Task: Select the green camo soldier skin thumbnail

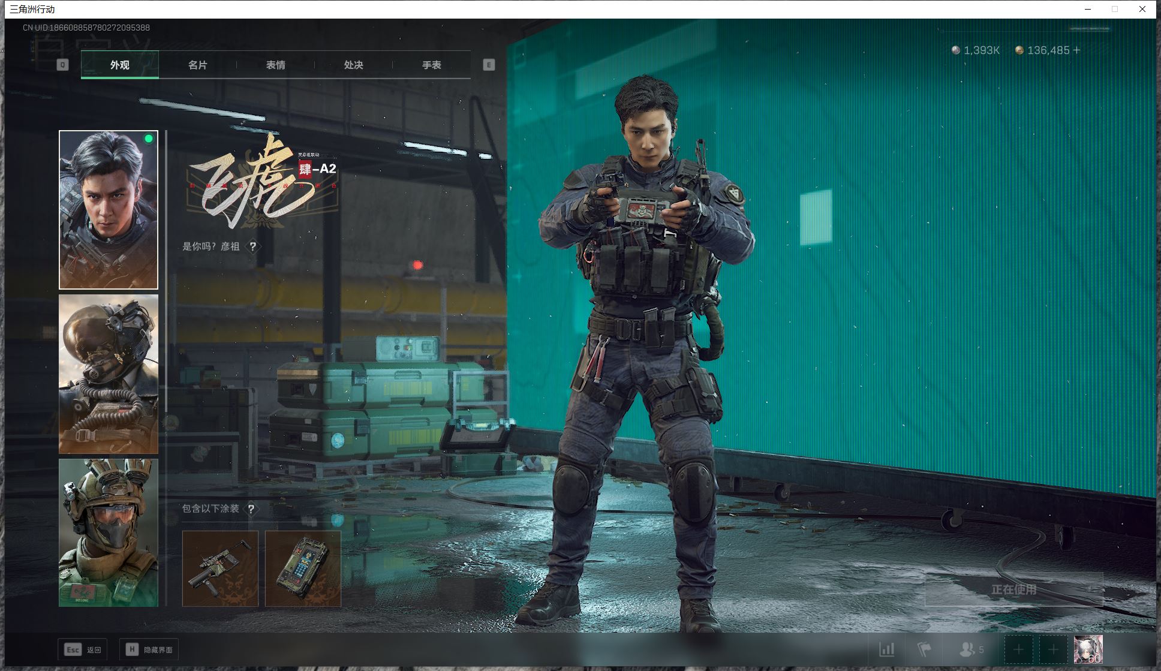Action: coord(109,532)
